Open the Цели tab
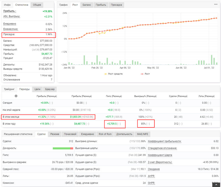221x187 pixels. coord(37,89)
